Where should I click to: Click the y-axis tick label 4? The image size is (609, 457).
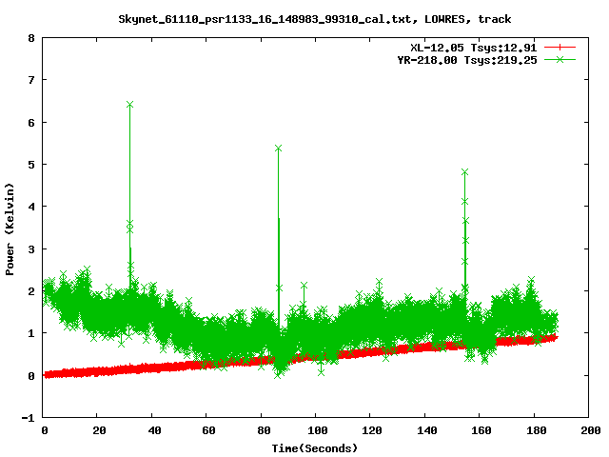point(31,208)
